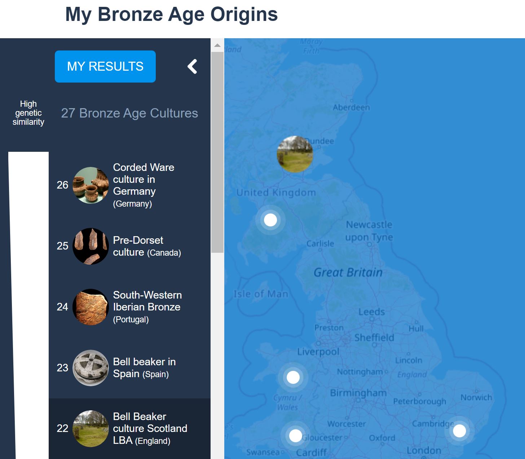The width and height of the screenshot is (525, 459).
Task: Click the scrollbar up arrow
Action: pyautogui.click(x=217, y=45)
